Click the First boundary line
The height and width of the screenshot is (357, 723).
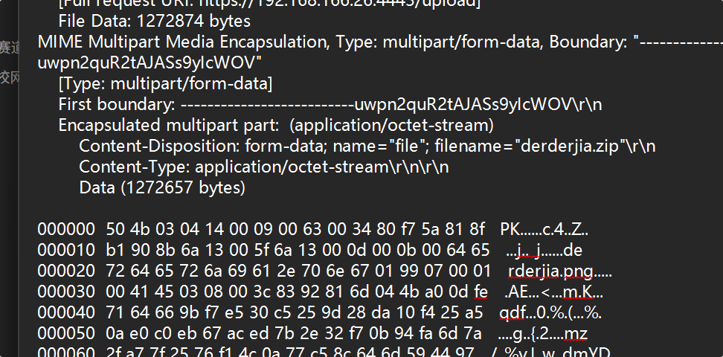pyautogui.click(x=330, y=104)
